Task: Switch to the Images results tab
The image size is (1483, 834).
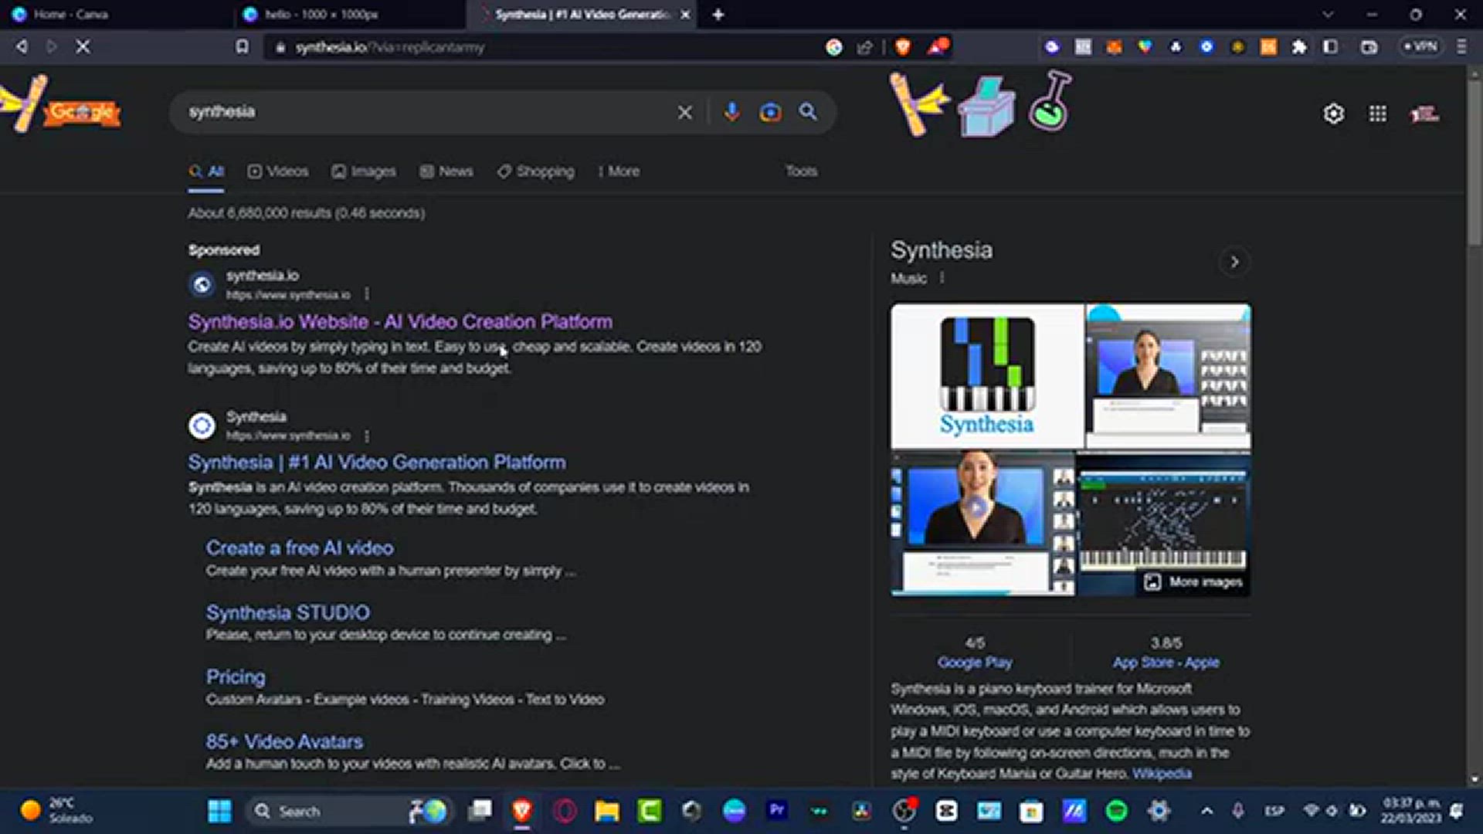Action: tap(364, 171)
